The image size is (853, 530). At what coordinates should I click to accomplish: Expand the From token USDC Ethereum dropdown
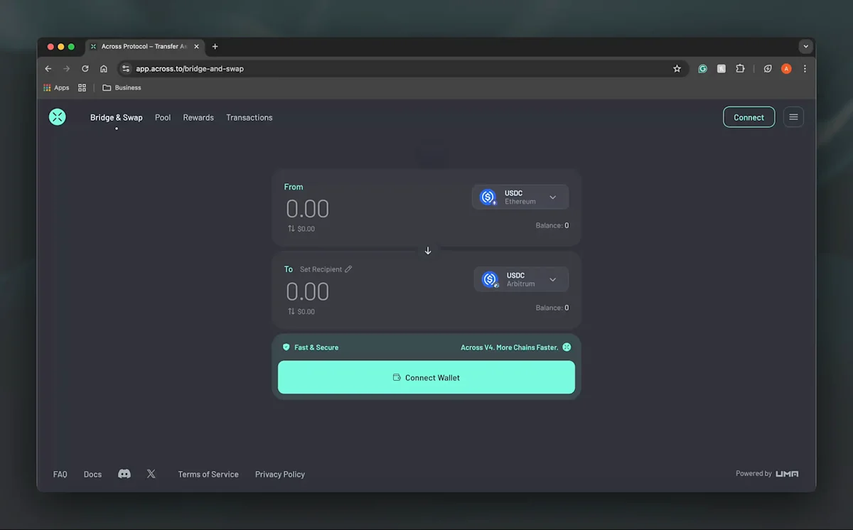pos(520,198)
